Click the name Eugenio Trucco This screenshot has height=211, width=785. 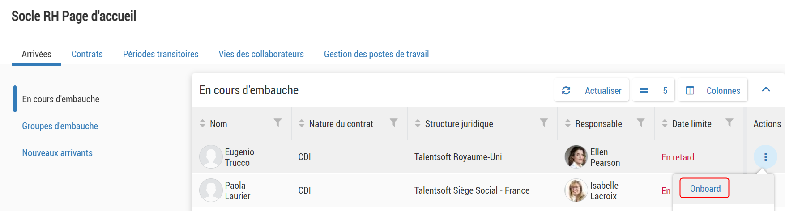pyautogui.click(x=239, y=157)
